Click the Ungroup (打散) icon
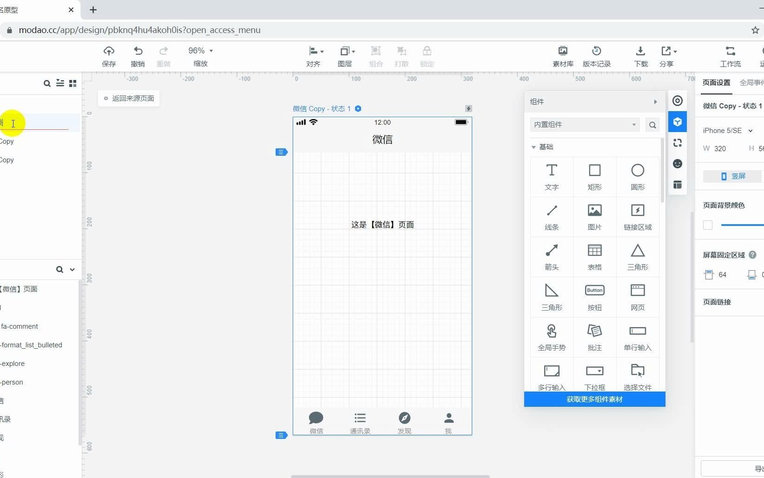 pyautogui.click(x=402, y=51)
